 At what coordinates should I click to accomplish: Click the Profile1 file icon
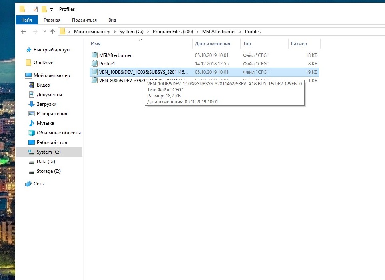(94, 63)
